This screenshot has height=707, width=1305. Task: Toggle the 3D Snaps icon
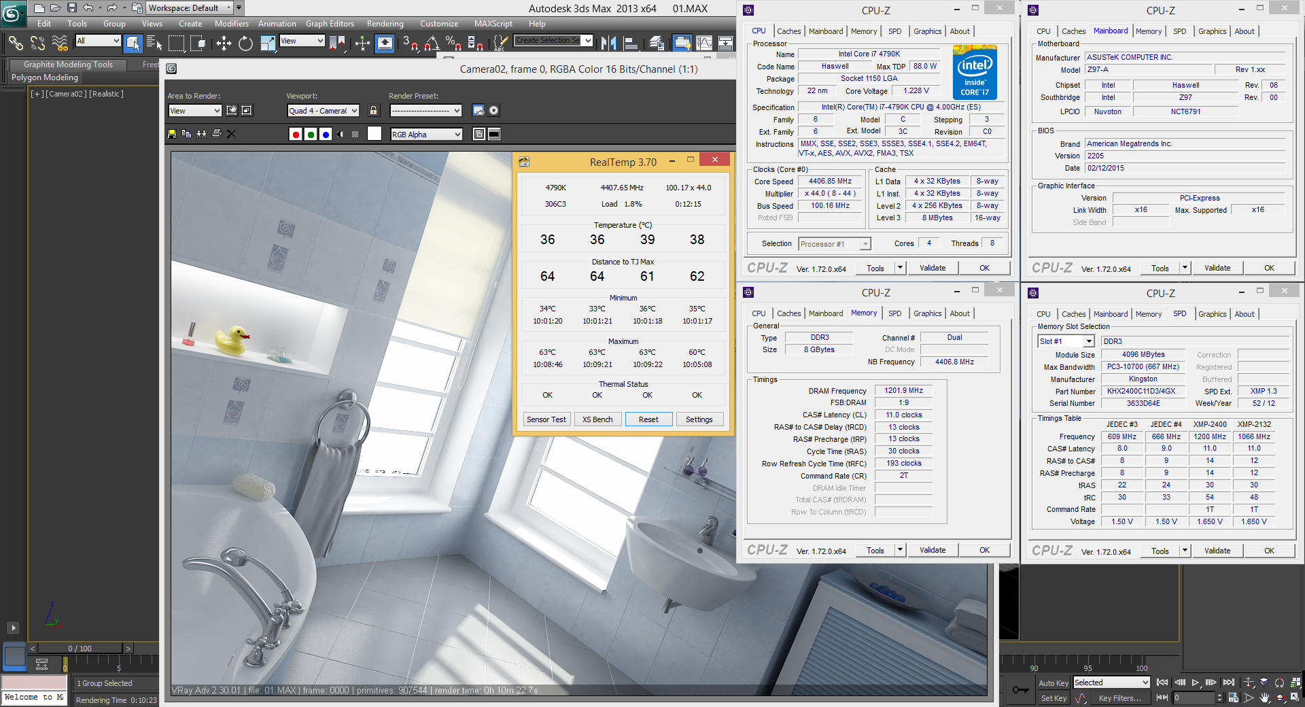pos(410,44)
